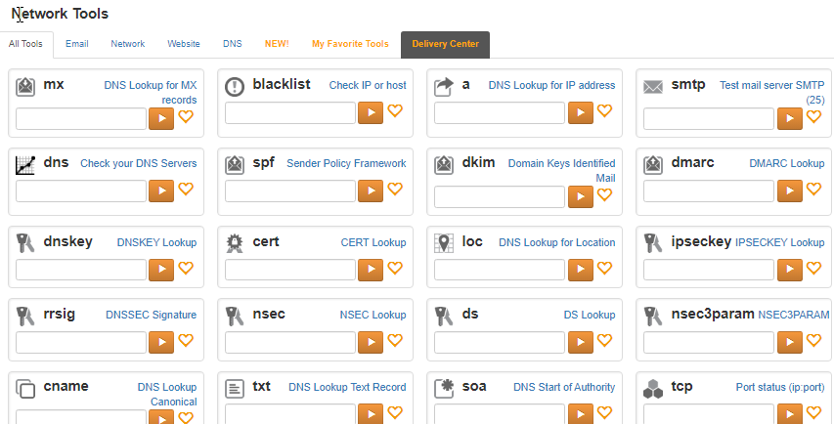
Task: Click the loc map pin icon
Action: [x=444, y=242]
